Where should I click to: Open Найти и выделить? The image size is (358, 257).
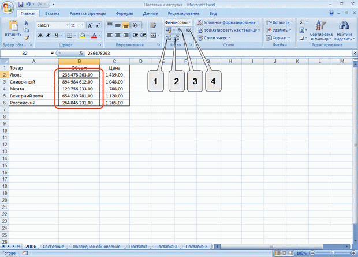point(344,31)
